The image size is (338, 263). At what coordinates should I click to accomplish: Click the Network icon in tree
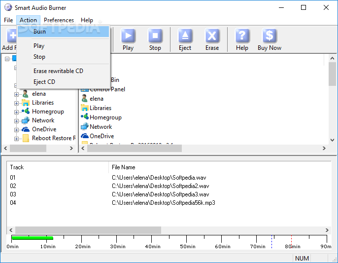click(26, 120)
